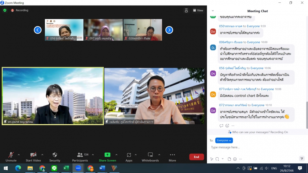The width and height of the screenshot is (308, 173).
Task: Open the View menu
Action: [198, 10]
